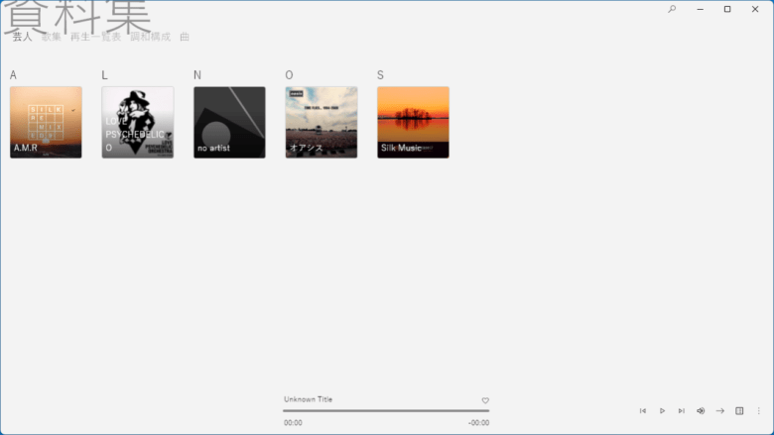Maximize the music player window
This screenshot has height=435, width=774.
point(727,9)
